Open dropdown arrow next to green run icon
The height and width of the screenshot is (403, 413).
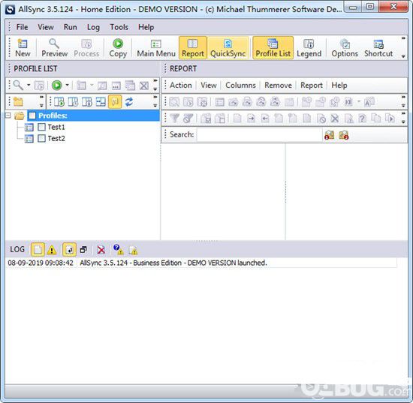coord(67,86)
